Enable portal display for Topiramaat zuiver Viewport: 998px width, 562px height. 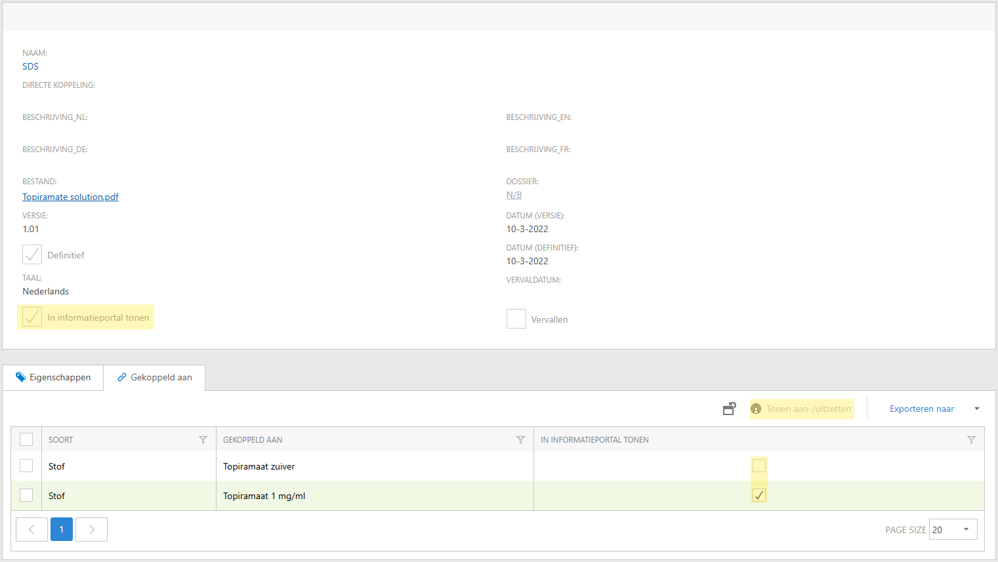tap(759, 466)
